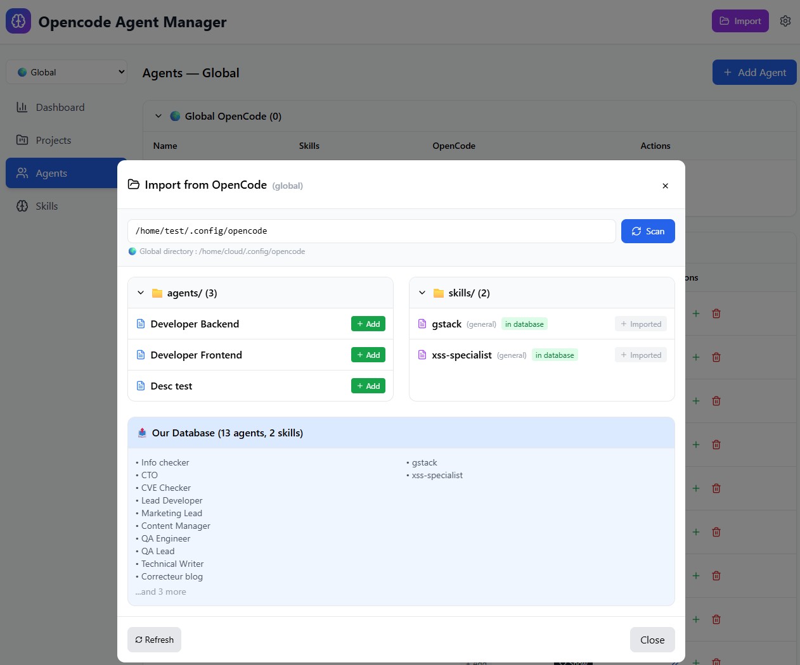This screenshot has height=665, width=800.
Task: Click 'QA Lead' in the database list
Action: tap(158, 551)
